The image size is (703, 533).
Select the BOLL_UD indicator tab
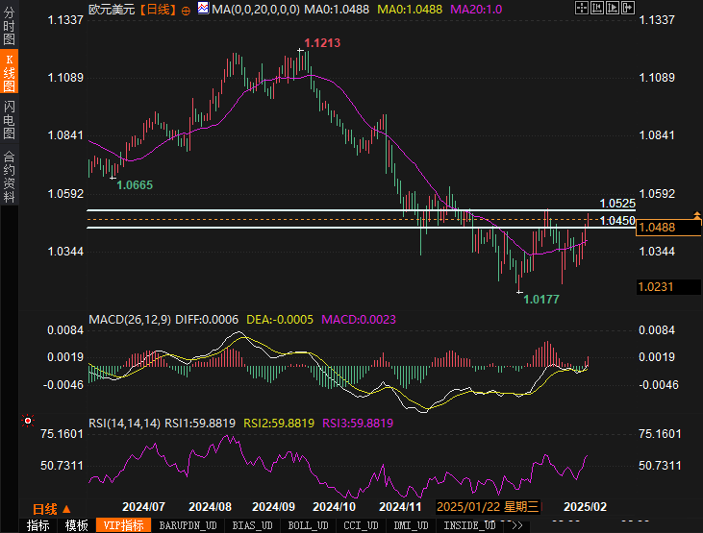[x=307, y=525]
